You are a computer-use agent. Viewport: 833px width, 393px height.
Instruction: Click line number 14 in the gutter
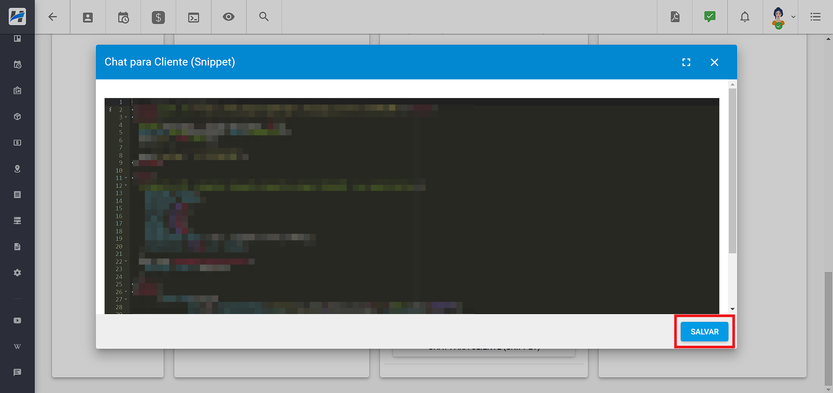119,201
